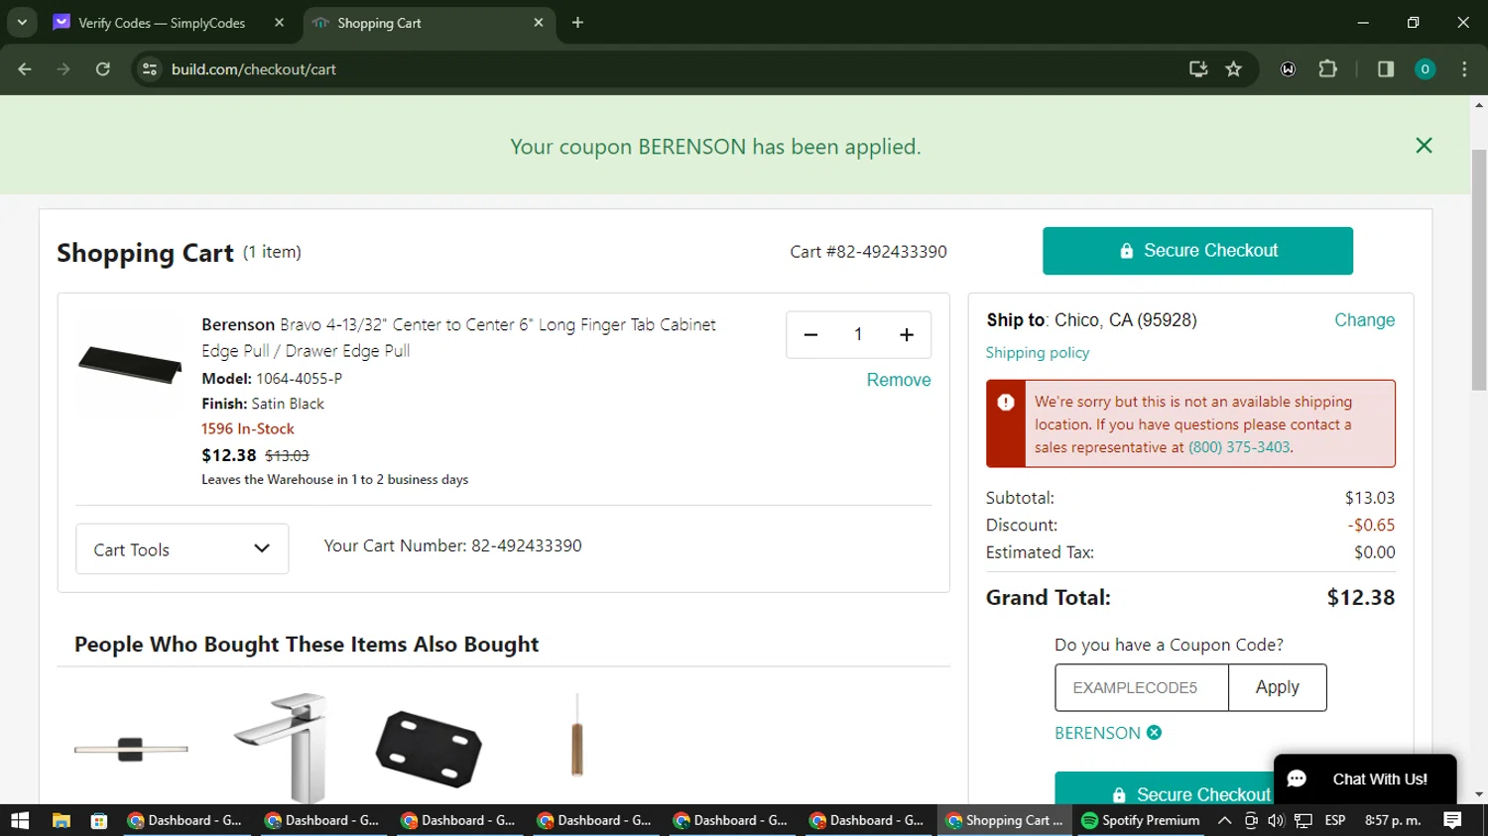This screenshot has height=836, width=1488.
Task: Go forward in browser history
Action: pos(63,69)
